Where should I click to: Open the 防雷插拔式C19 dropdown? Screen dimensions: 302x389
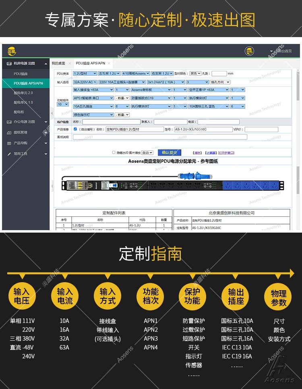(x=151, y=98)
